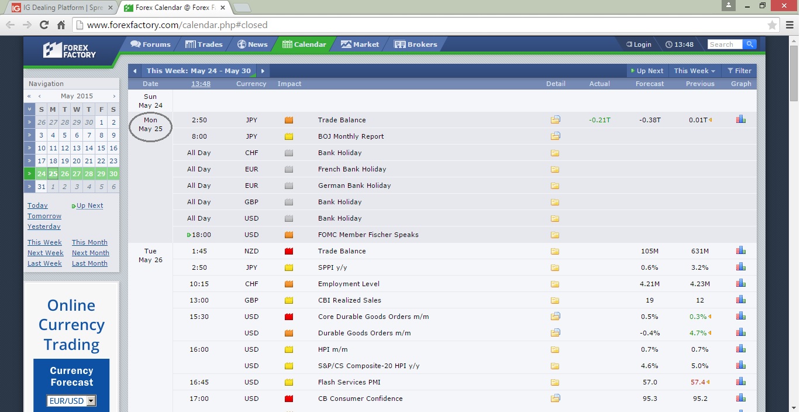
Task: Open the Filter options
Action: click(x=739, y=71)
